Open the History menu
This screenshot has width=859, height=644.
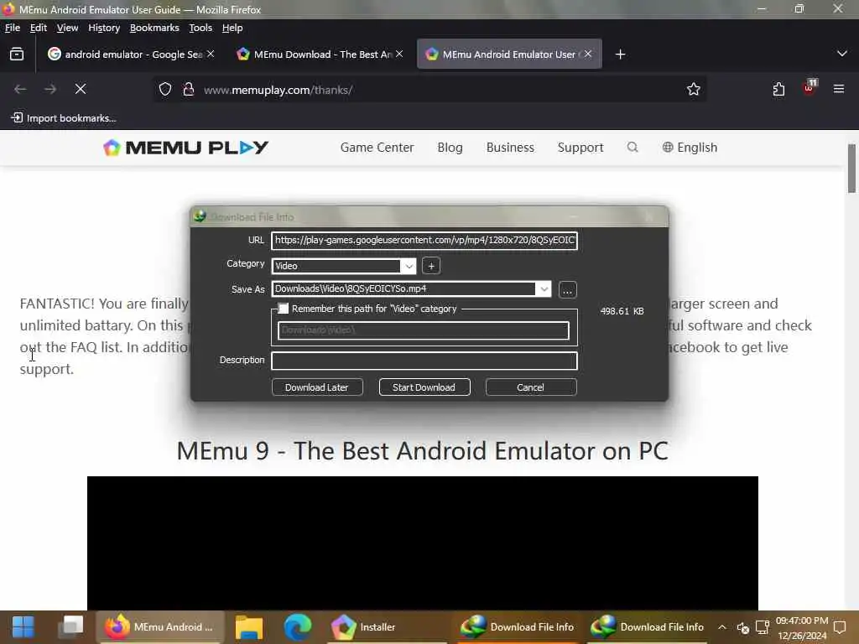point(104,28)
